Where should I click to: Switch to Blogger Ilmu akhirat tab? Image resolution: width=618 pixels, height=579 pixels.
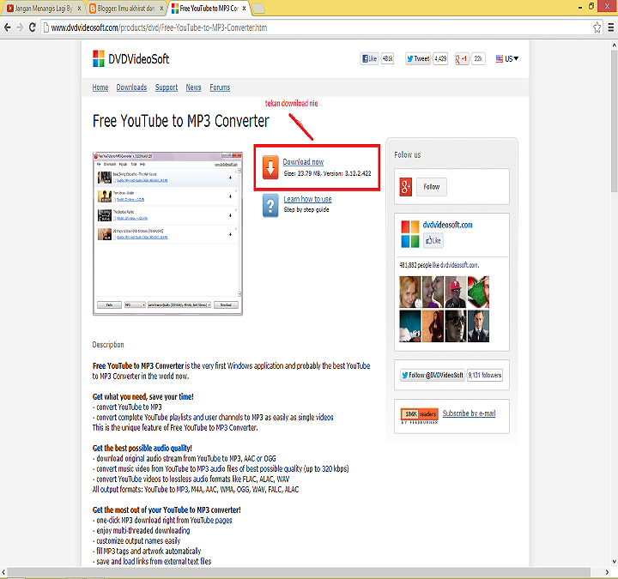point(125,9)
